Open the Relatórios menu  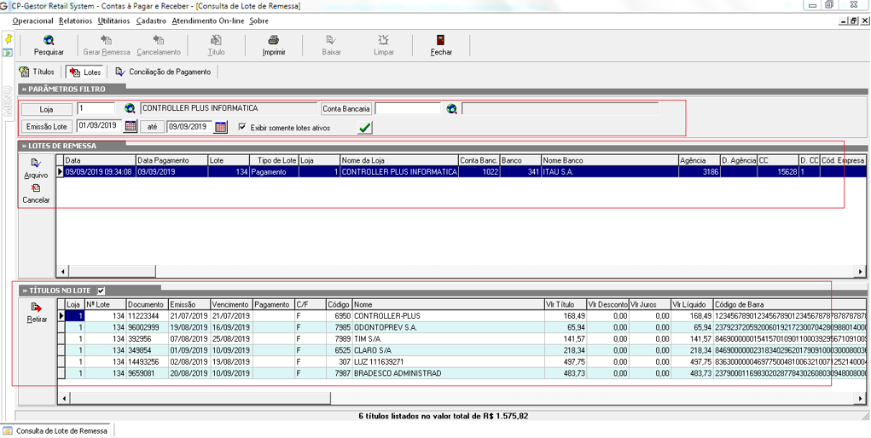click(x=76, y=20)
